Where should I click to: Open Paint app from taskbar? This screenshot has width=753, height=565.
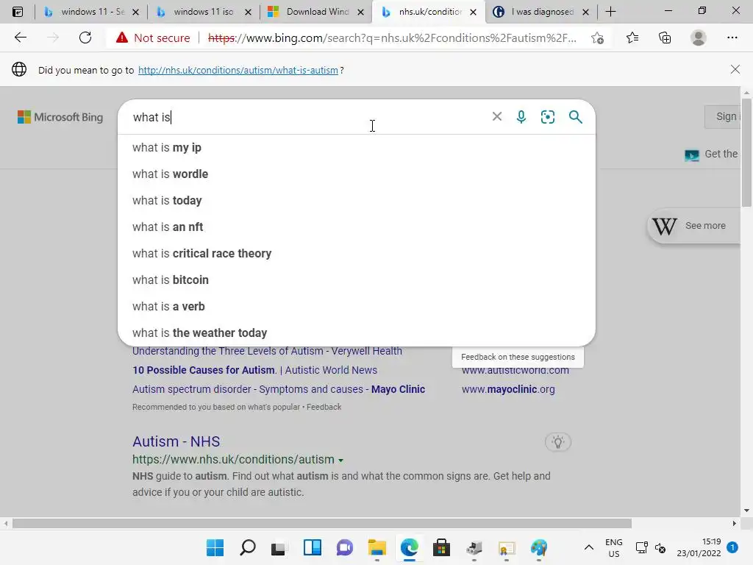(539, 547)
